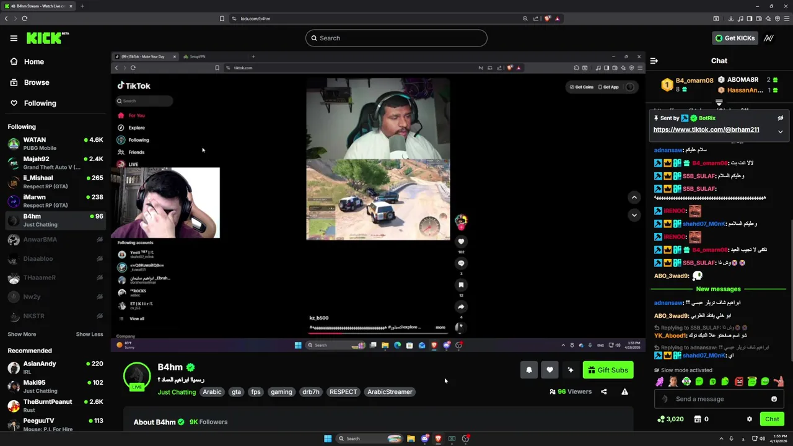Click the Get KICKs button
This screenshot has height=446, width=793.
point(735,38)
